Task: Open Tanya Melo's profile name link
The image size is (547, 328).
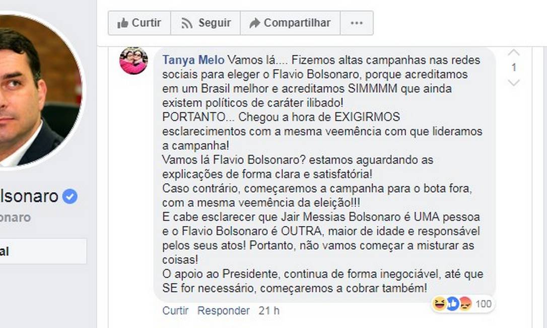Action: [x=193, y=60]
